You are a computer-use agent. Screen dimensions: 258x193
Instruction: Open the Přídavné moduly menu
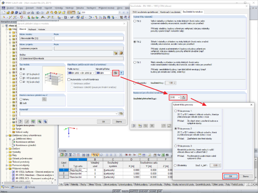coord(106,8)
